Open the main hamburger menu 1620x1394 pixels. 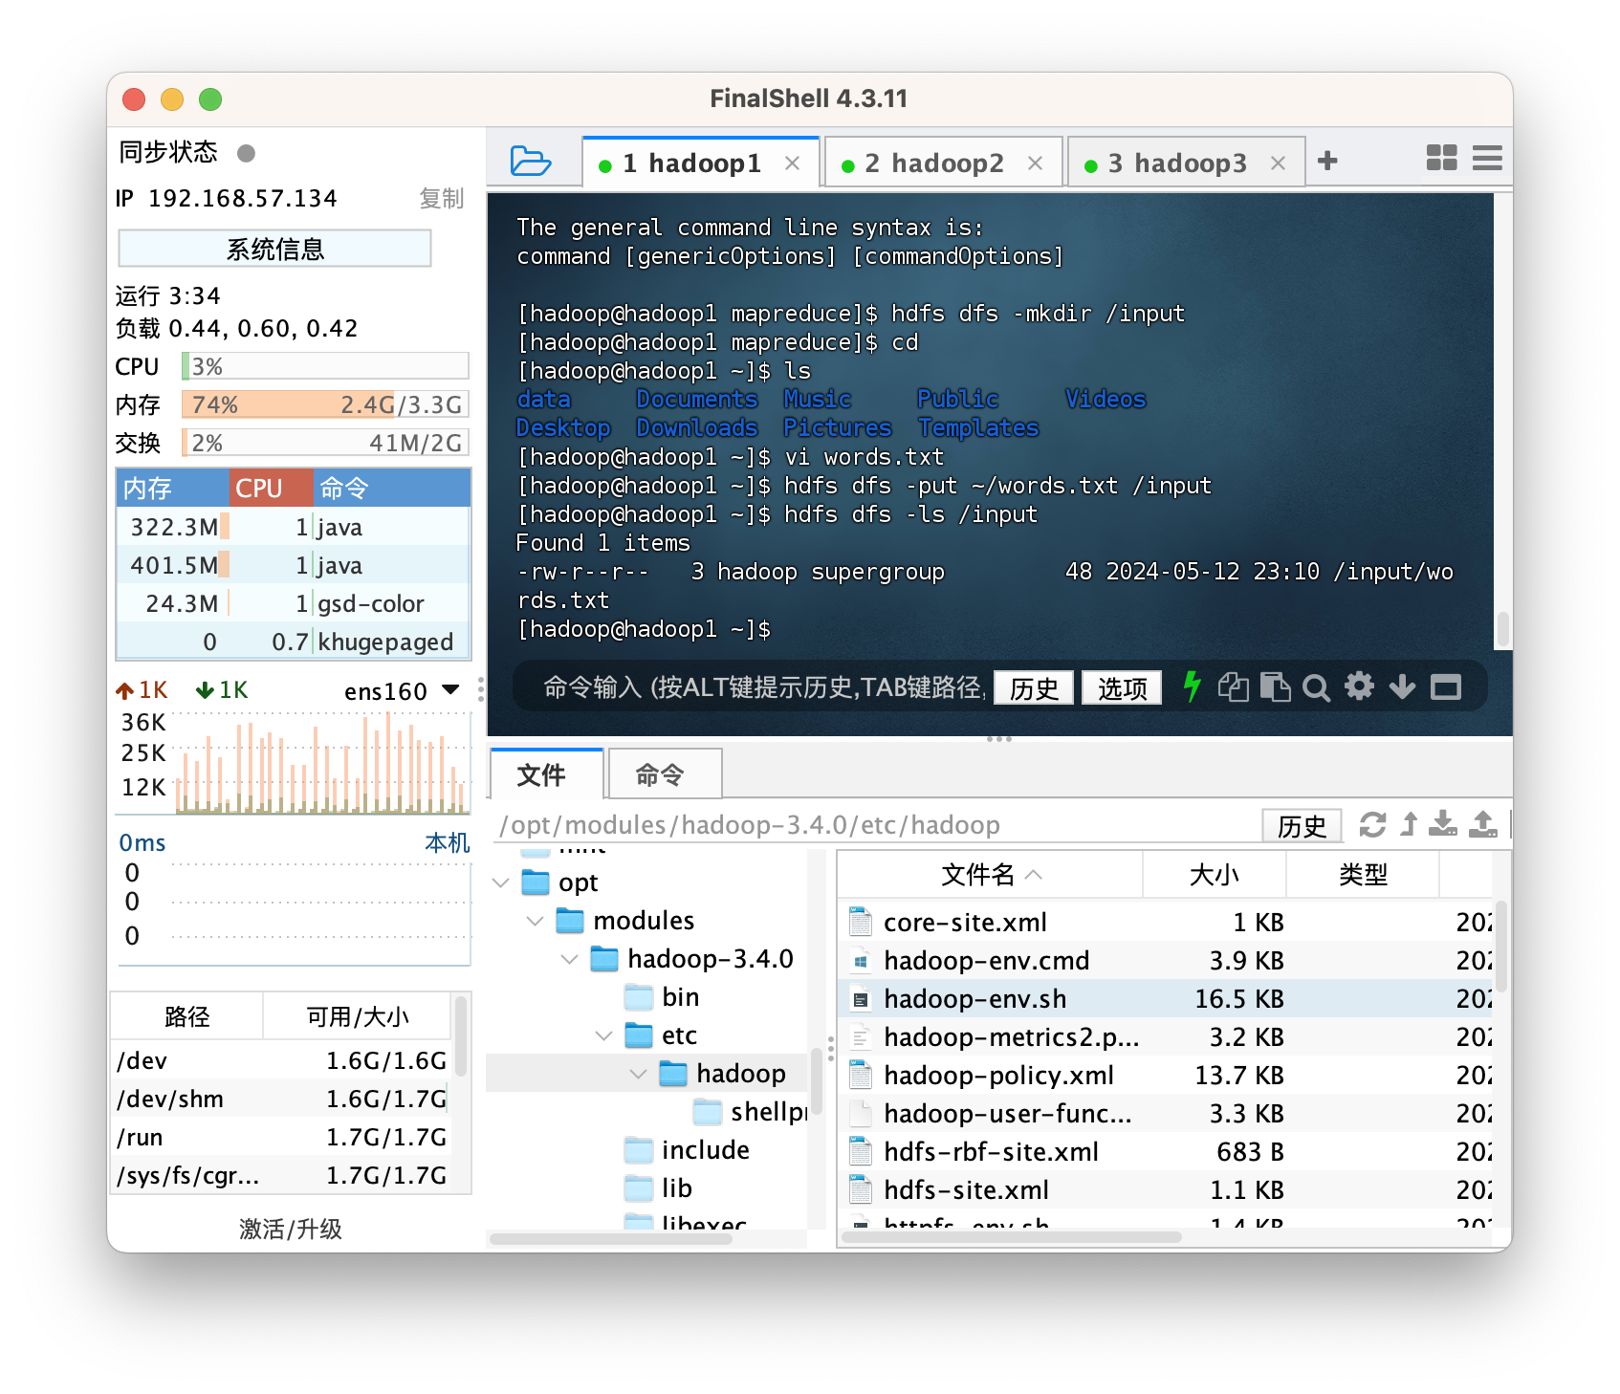[1487, 158]
